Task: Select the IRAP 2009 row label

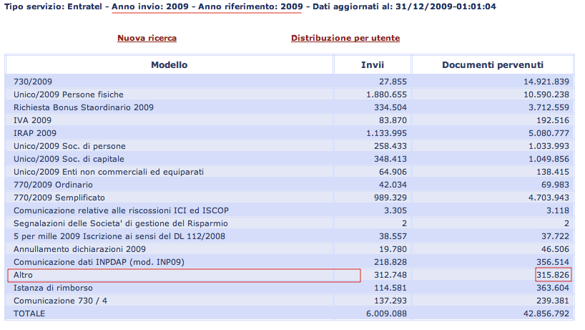Action: [x=35, y=133]
